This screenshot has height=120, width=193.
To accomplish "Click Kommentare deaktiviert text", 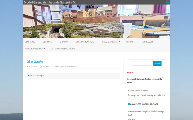I will [x=67, y=67].
